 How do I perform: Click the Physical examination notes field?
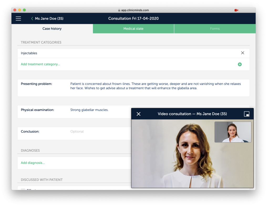89,110
